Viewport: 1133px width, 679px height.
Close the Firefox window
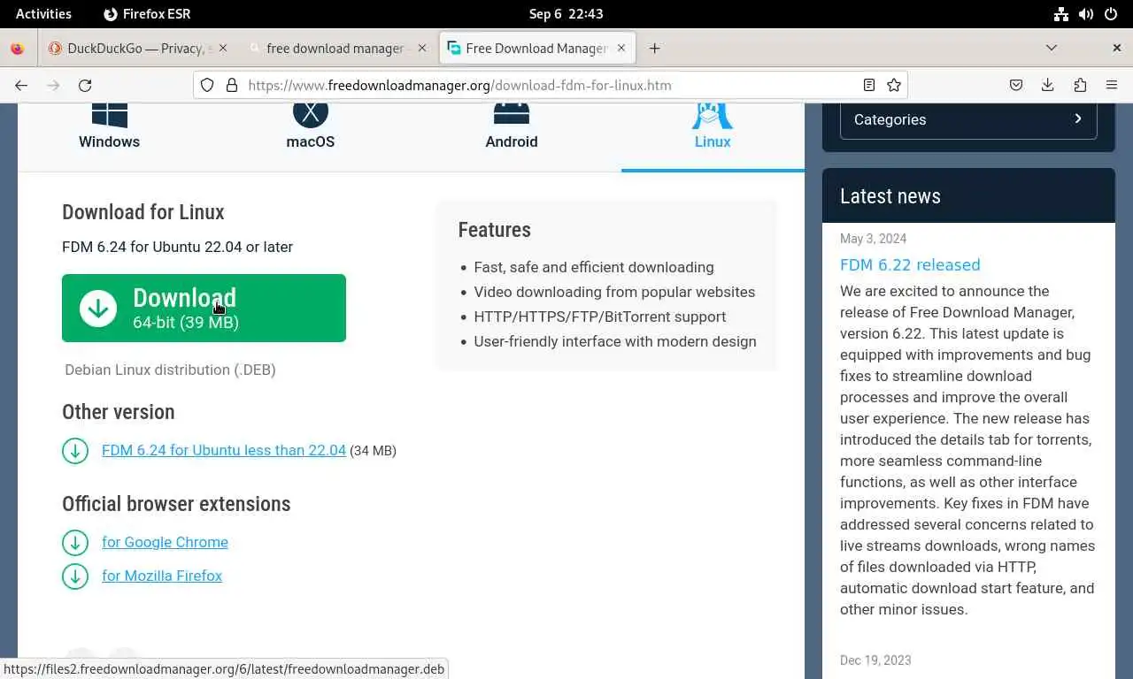pos(1116,48)
